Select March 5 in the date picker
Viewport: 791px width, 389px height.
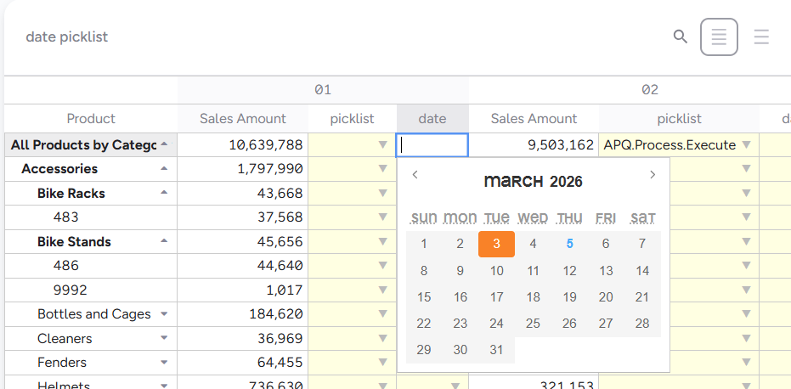pos(569,245)
